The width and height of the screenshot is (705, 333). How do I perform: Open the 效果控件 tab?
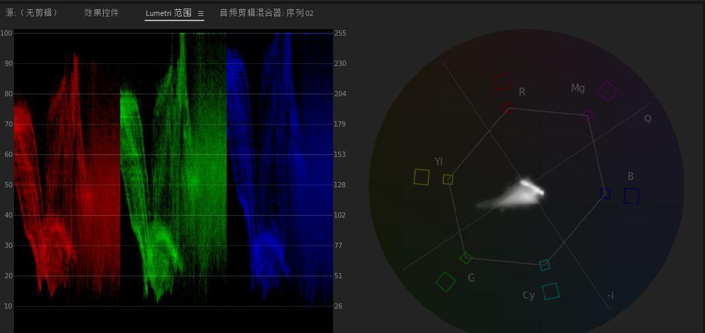pyautogui.click(x=102, y=13)
